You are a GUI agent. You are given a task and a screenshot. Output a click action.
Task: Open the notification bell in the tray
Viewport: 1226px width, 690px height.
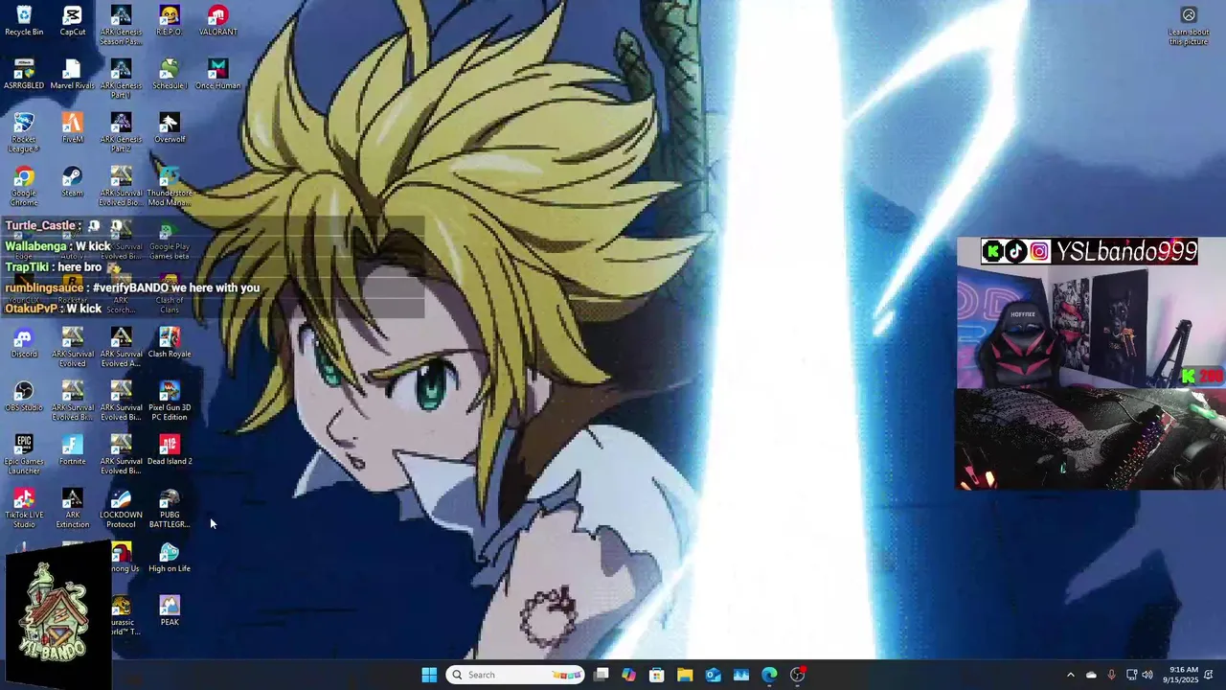[1209, 675]
